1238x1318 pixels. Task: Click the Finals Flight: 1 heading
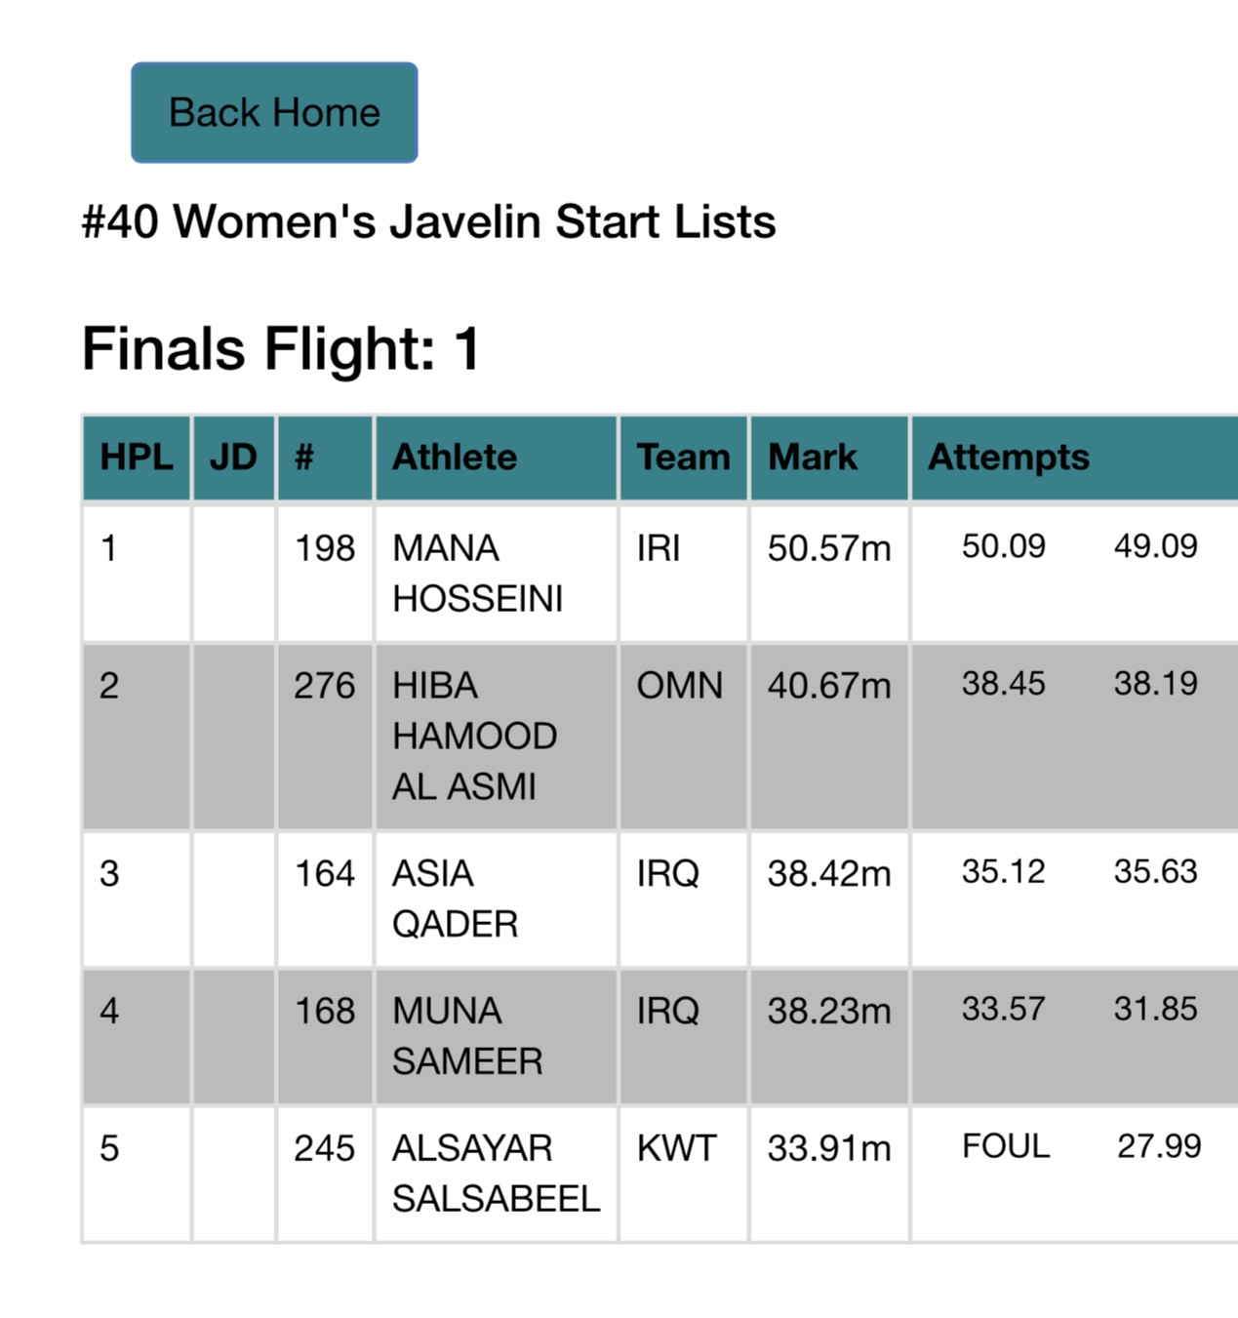[x=281, y=349]
